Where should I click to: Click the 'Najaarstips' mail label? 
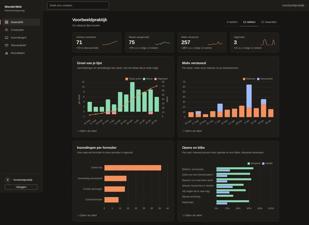188,202
